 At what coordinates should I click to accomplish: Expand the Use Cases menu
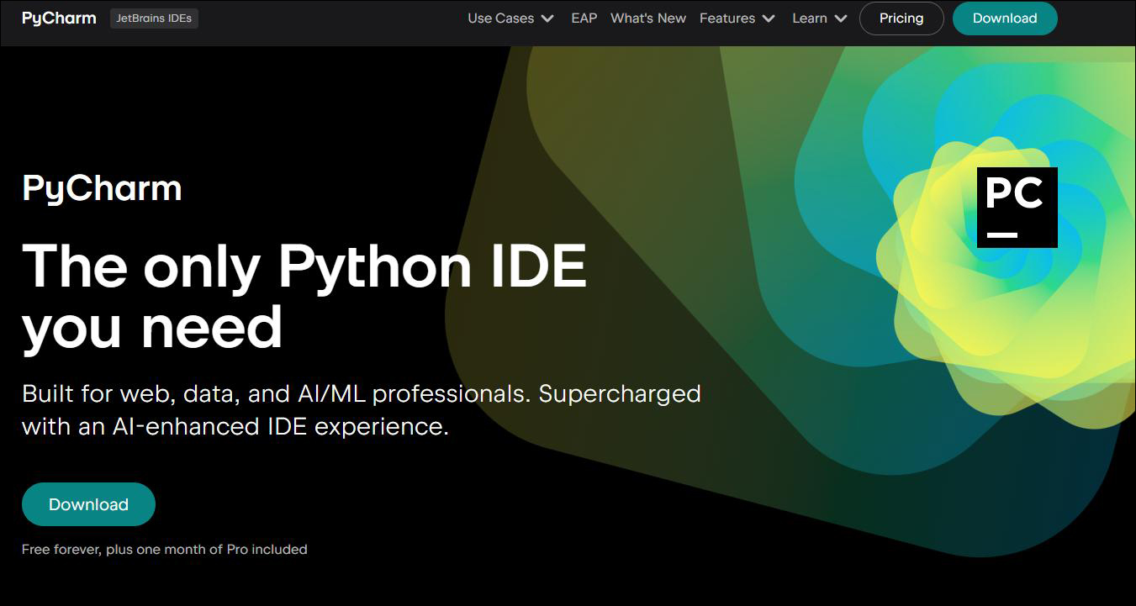(510, 18)
